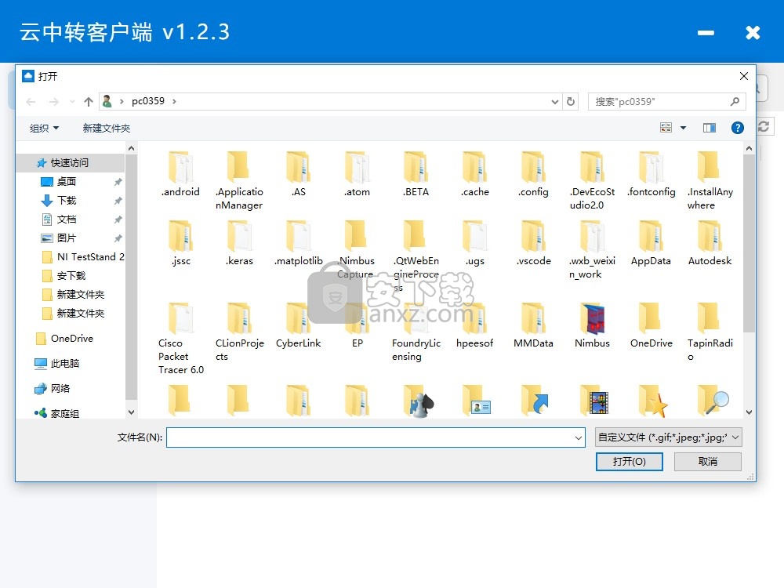Select the MMData folder
This screenshot has height=588, width=784.
[x=533, y=325]
